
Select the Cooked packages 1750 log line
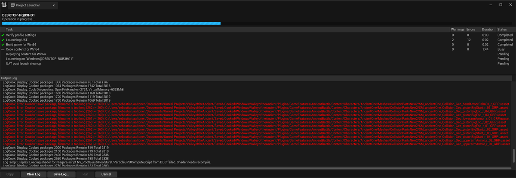point(56,100)
